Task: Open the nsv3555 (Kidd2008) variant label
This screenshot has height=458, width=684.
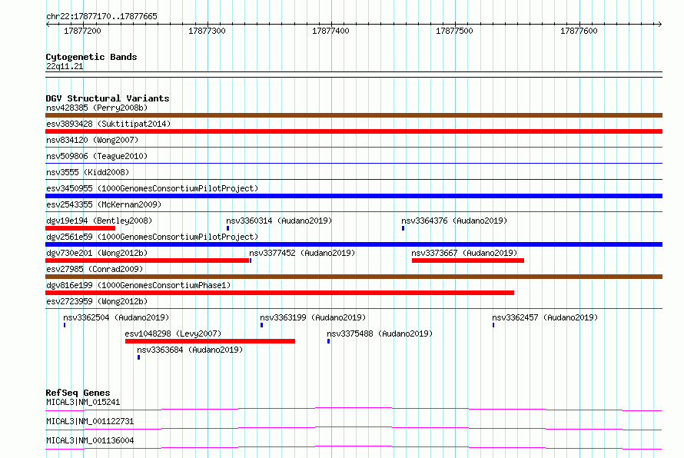Action: [88, 172]
